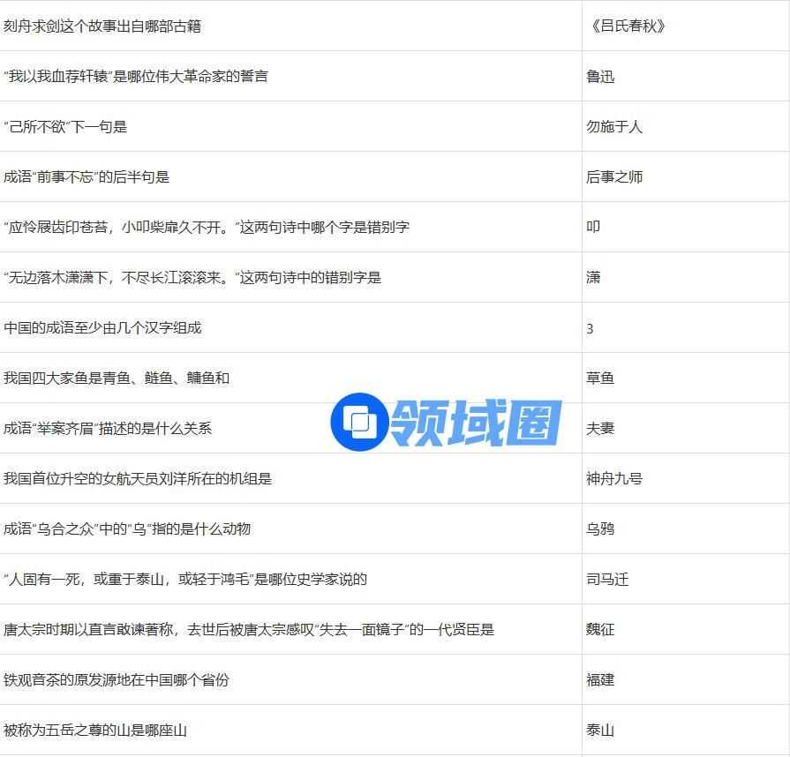Click the answer 司马迁
The image size is (790, 757).
(607, 580)
